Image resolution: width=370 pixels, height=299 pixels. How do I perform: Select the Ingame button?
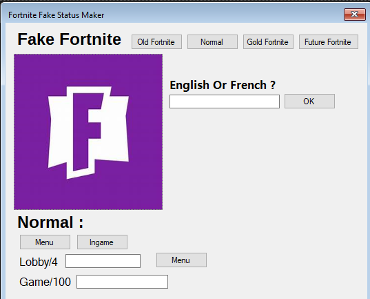pos(102,242)
